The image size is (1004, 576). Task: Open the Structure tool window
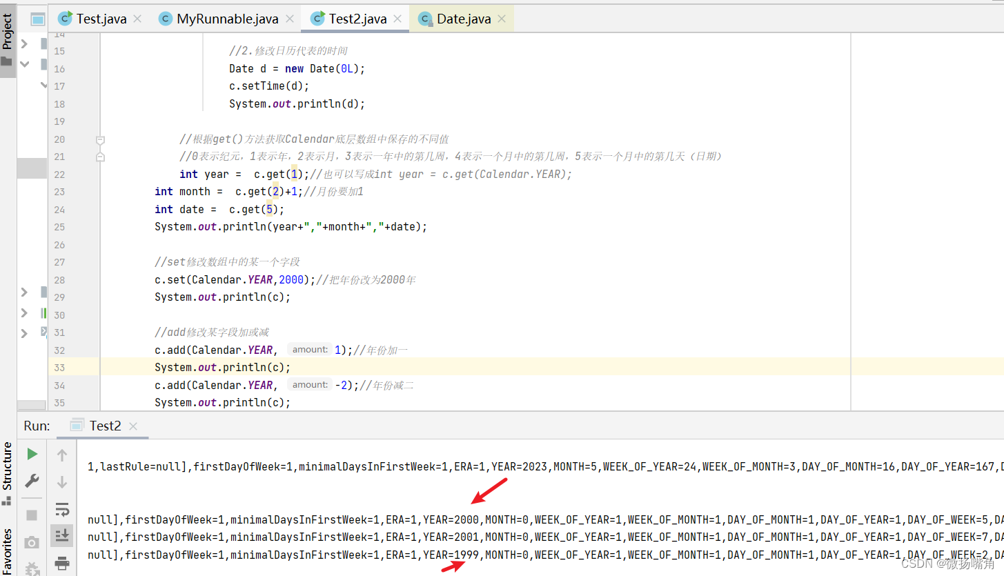coord(8,473)
